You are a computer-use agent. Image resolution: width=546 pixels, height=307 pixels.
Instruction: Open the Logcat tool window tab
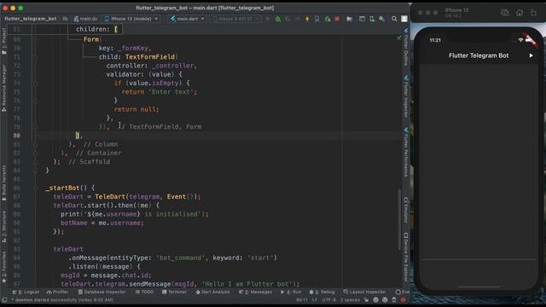click(26, 292)
